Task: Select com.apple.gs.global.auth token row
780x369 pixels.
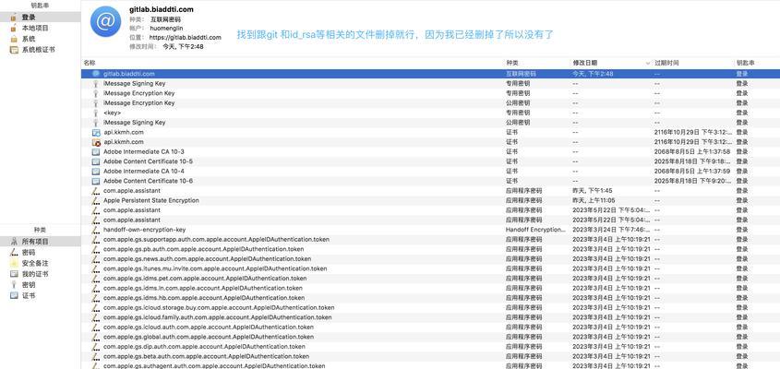Action: (x=430, y=337)
